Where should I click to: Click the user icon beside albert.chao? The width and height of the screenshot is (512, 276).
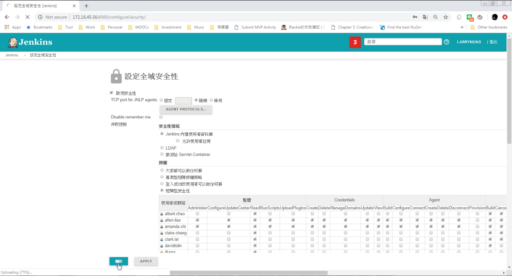click(162, 214)
